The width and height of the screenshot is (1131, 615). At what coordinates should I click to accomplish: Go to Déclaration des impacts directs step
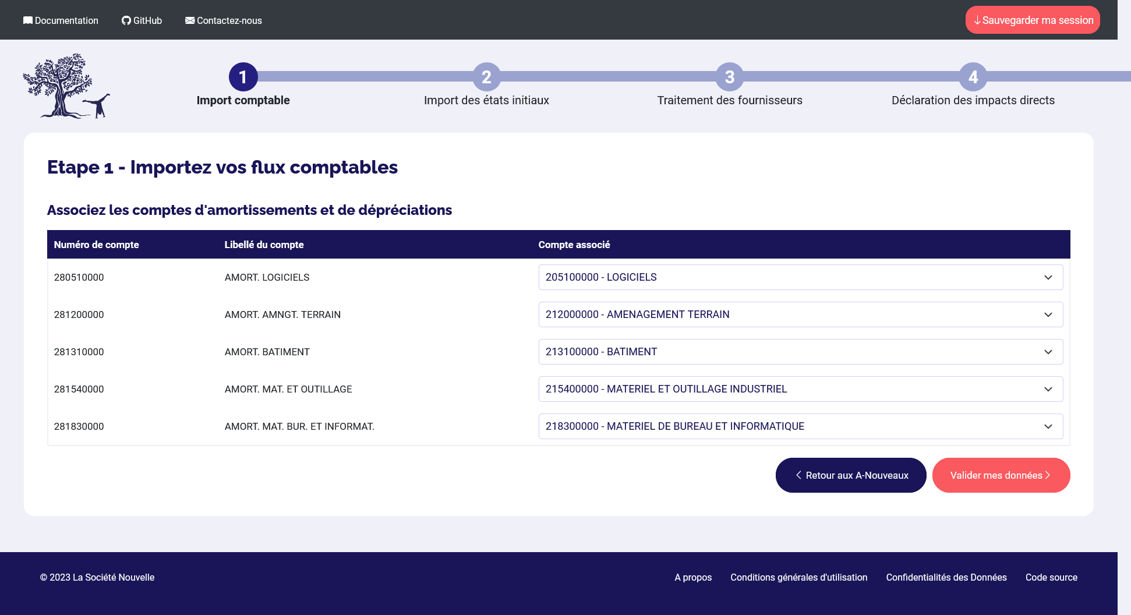973,100
